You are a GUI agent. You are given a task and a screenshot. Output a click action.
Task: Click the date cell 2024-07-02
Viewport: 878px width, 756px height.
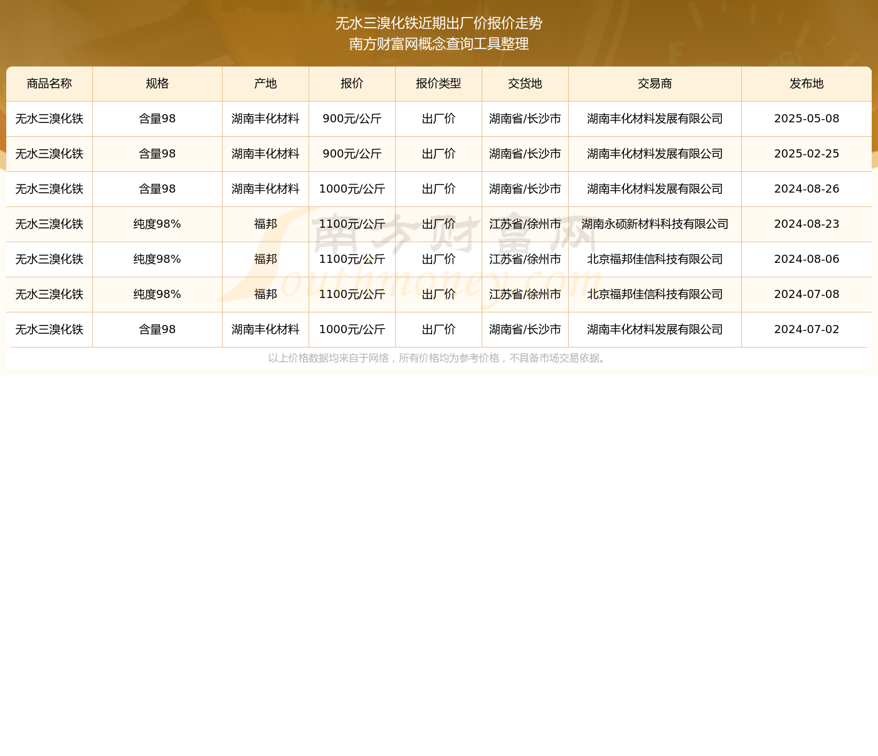click(807, 329)
